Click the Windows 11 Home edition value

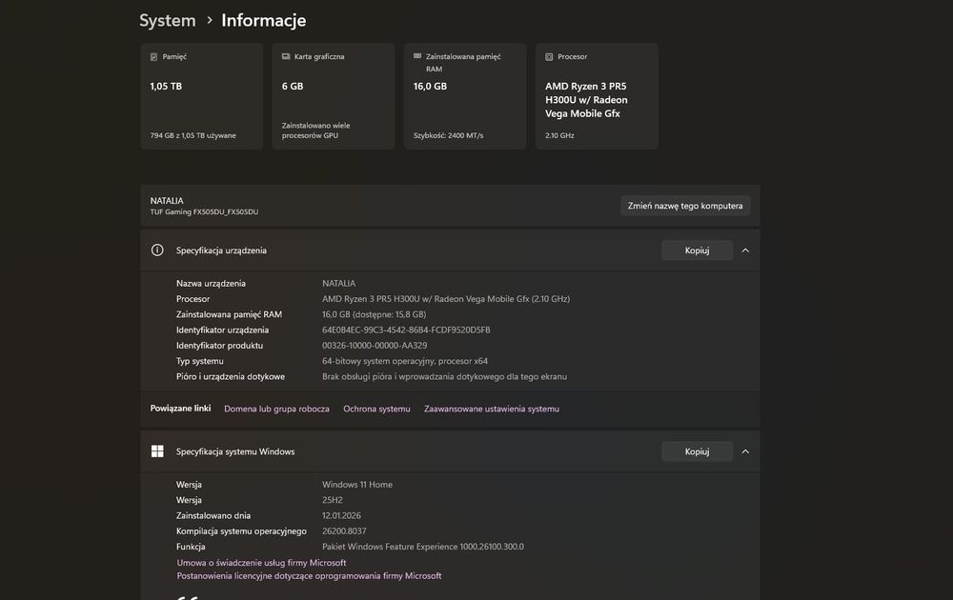pos(357,485)
